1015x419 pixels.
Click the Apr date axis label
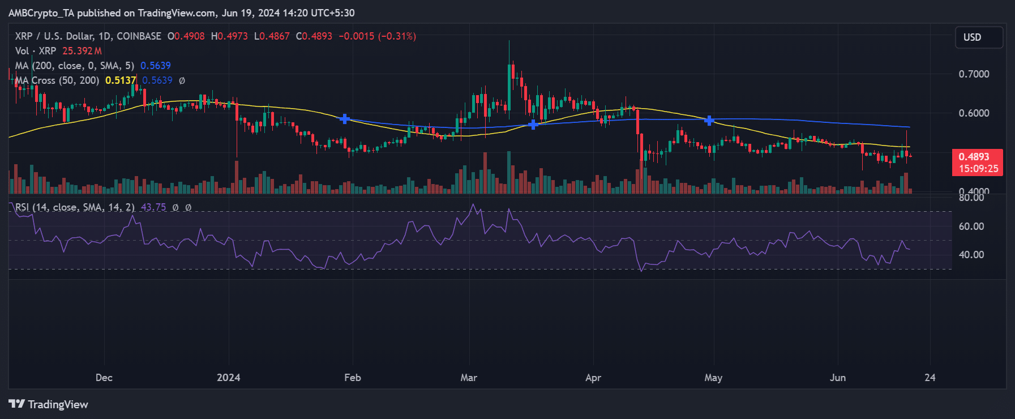tap(593, 378)
